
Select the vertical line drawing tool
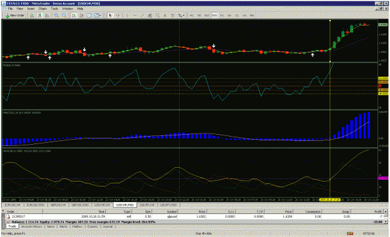pyautogui.click(x=127, y=16)
